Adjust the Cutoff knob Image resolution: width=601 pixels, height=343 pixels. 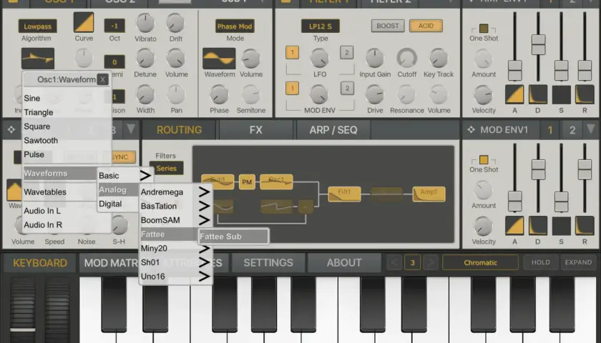tap(406, 59)
